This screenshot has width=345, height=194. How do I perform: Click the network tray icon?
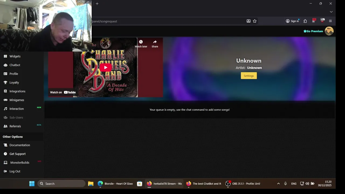point(302,183)
